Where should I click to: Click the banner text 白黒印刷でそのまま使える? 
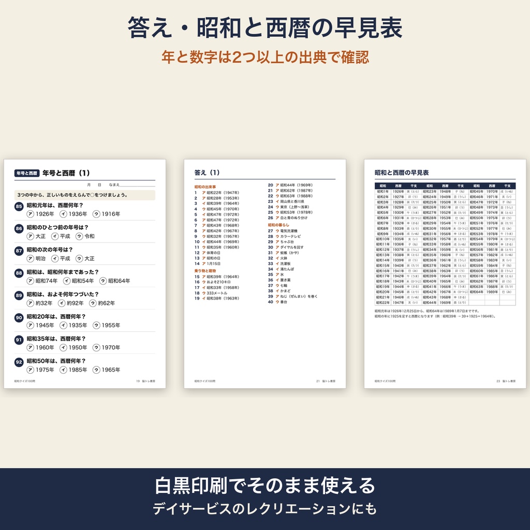[x=265, y=485]
